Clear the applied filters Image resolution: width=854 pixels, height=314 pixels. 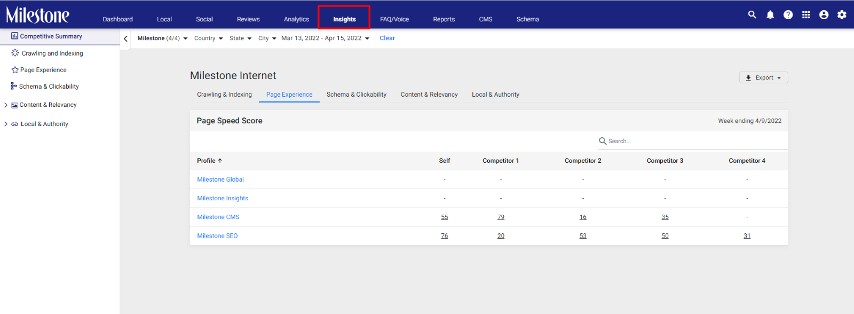(388, 38)
